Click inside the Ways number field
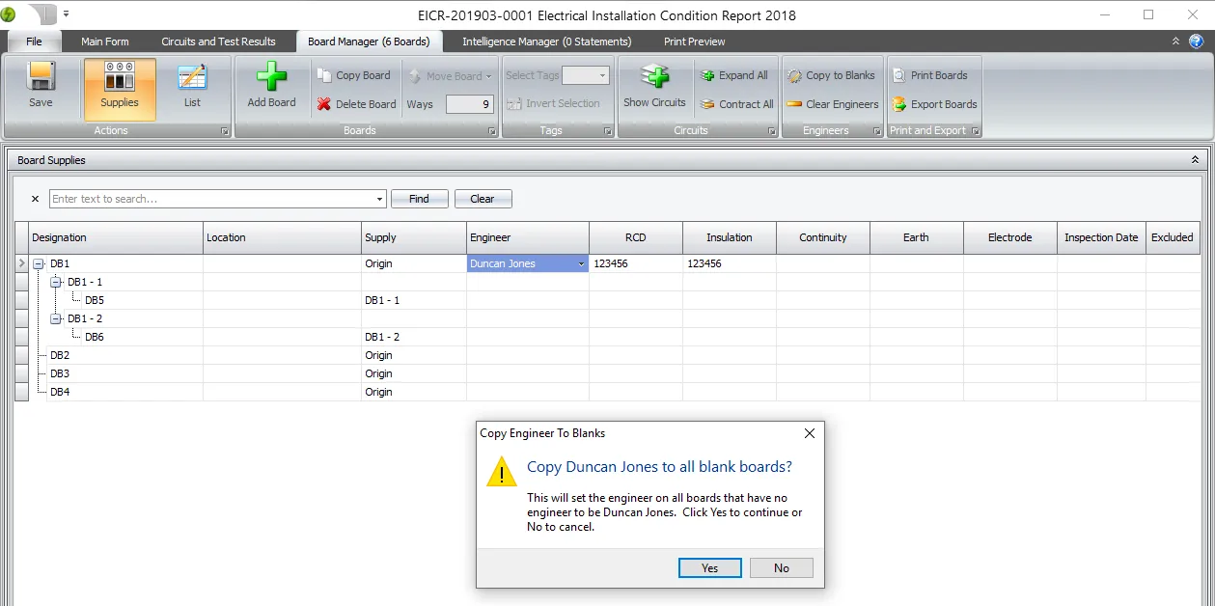This screenshot has height=606, width=1215. click(470, 104)
